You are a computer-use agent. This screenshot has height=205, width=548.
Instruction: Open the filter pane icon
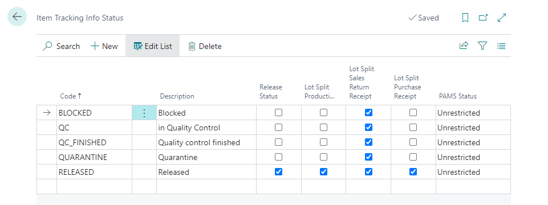click(x=482, y=46)
